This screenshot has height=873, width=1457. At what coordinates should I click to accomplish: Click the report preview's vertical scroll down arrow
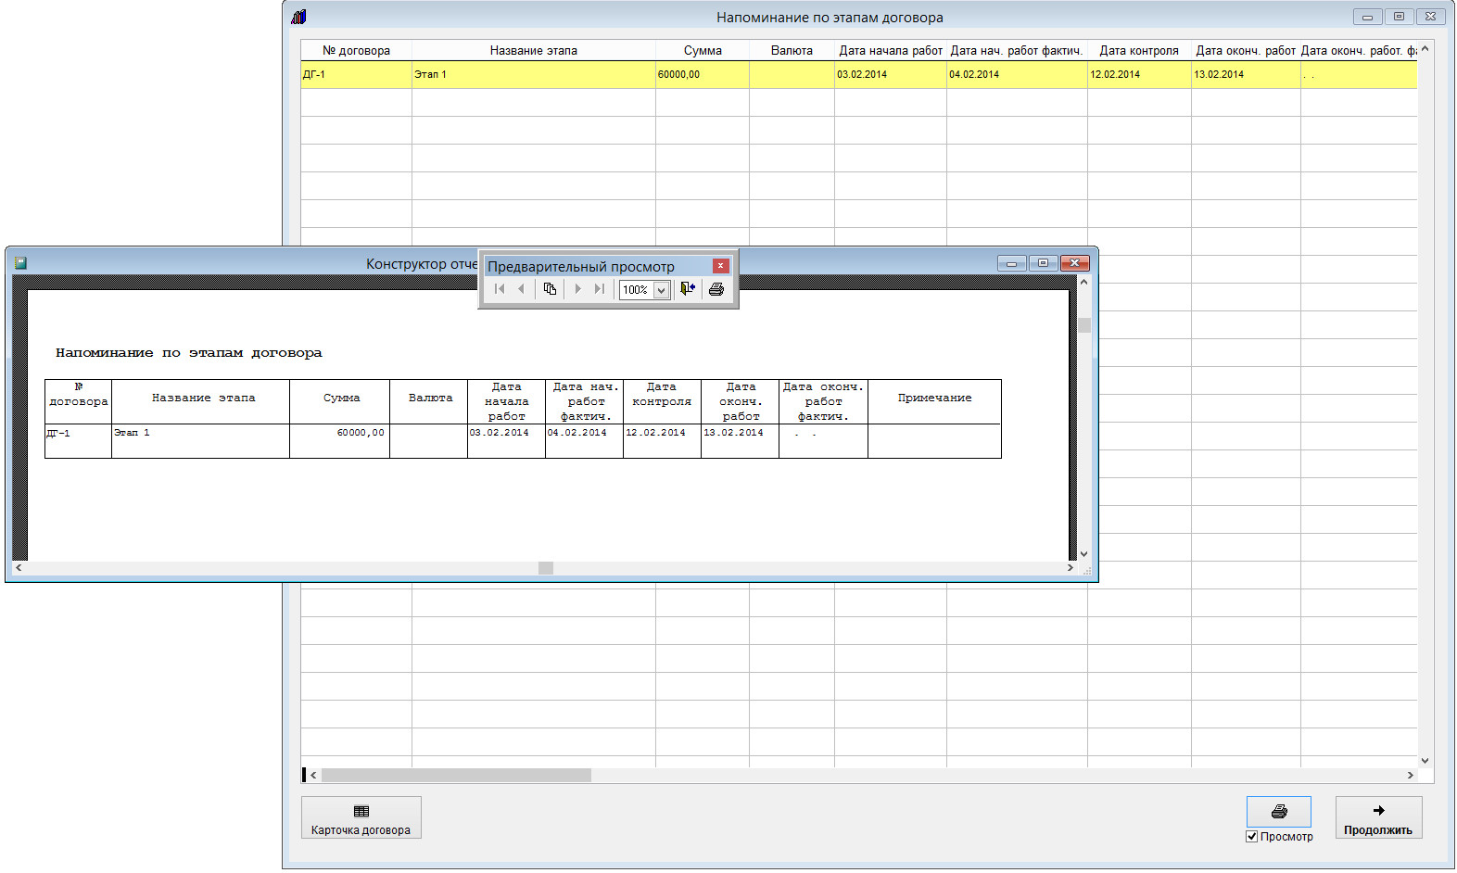click(1084, 553)
